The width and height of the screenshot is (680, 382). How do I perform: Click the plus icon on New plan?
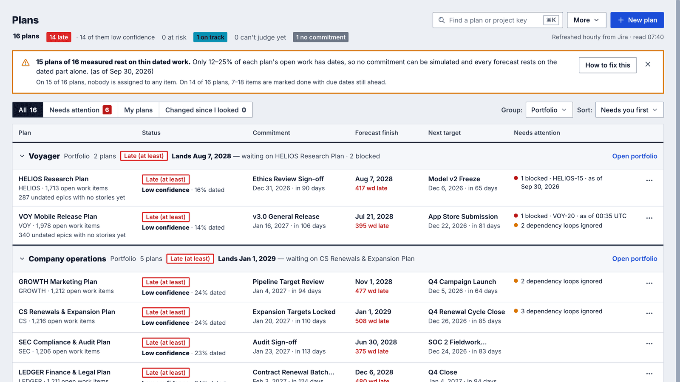(x=621, y=20)
